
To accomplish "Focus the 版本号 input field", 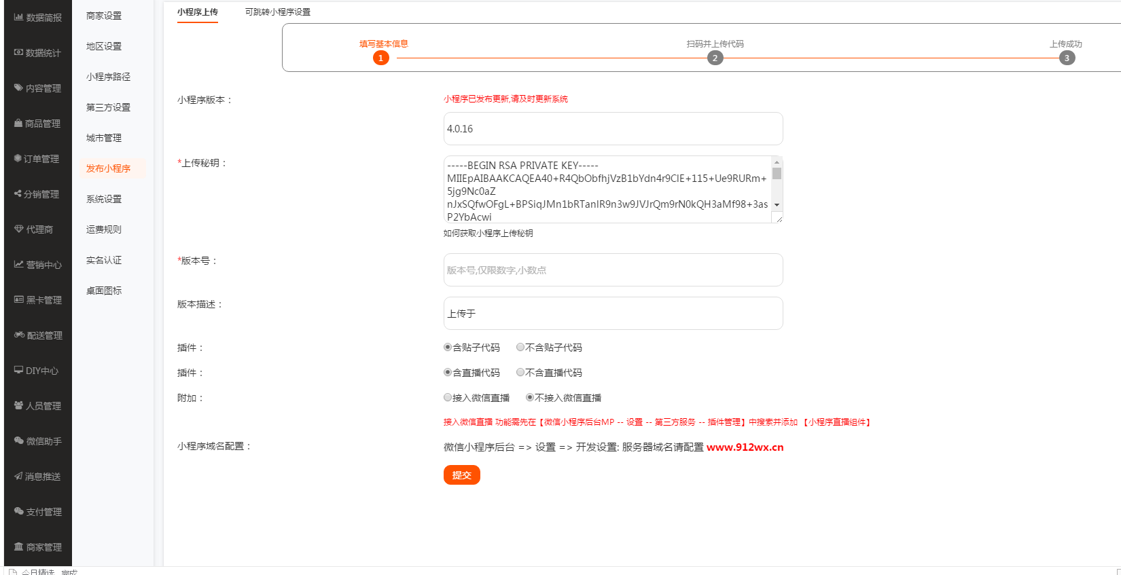I will (613, 270).
